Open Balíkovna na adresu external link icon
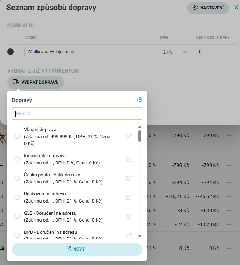Image resolution: width=240 pixels, height=265 pixels. tap(129, 197)
